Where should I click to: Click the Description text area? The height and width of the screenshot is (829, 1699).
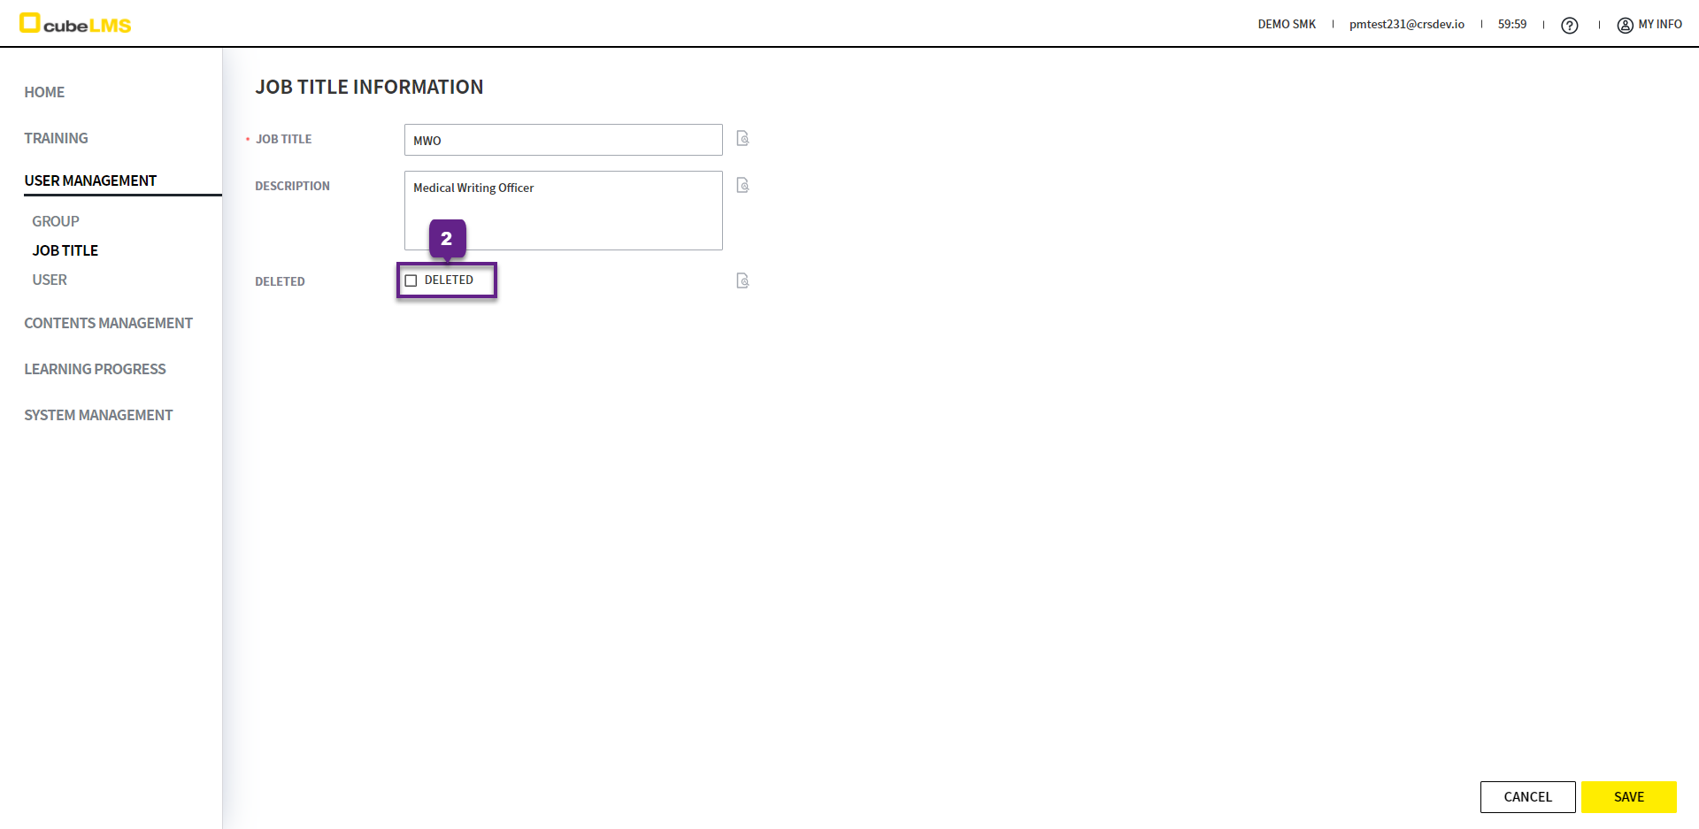(563, 211)
